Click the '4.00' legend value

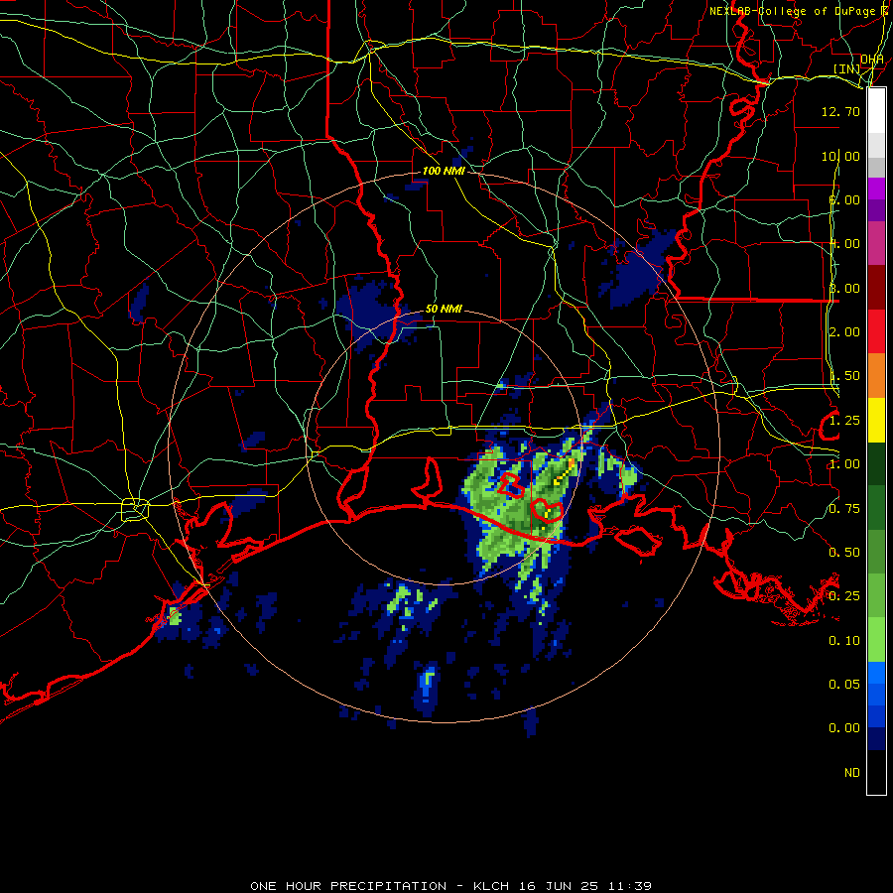point(844,244)
